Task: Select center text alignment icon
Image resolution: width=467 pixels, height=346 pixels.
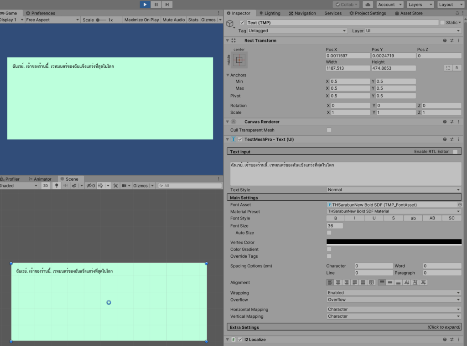Action: (338, 283)
